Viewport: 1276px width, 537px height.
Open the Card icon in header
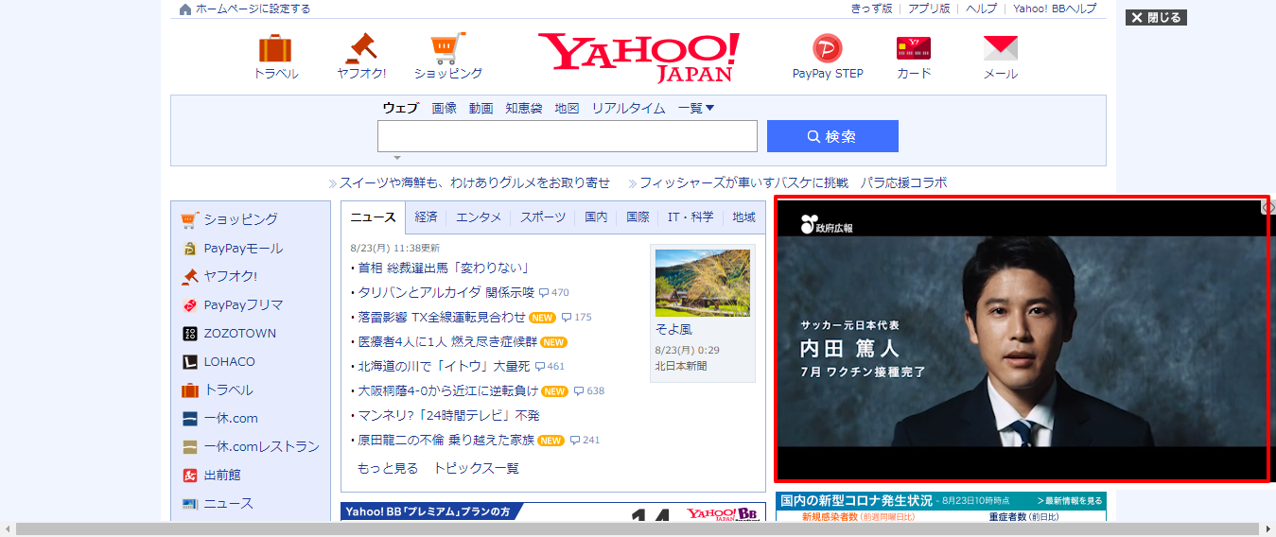pyautogui.click(x=914, y=48)
